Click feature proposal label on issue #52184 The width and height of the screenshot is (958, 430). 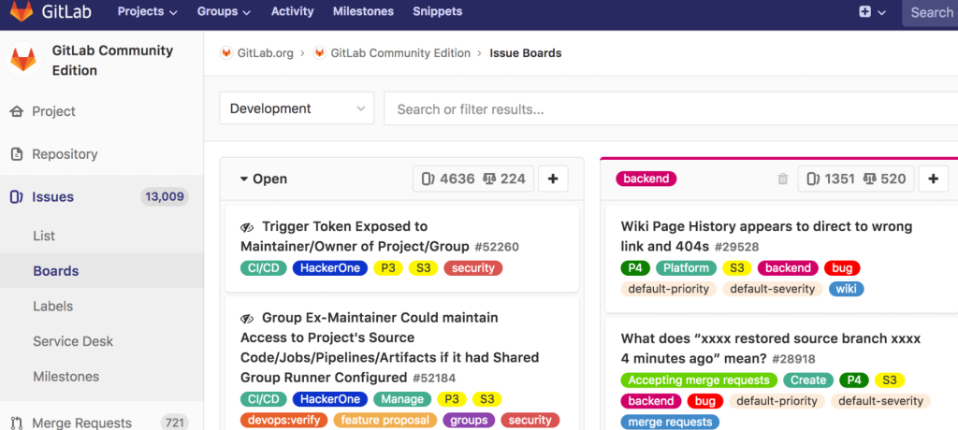pyautogui.click(x=385, y=421)
